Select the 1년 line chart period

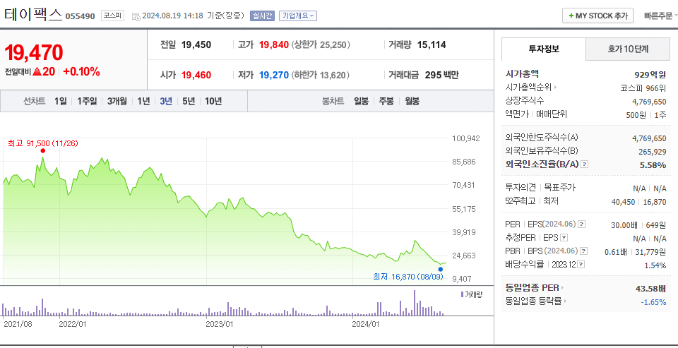(x=143, y=101)
